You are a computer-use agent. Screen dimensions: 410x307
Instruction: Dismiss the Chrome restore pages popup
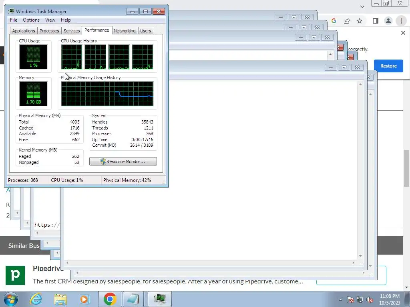403,33
